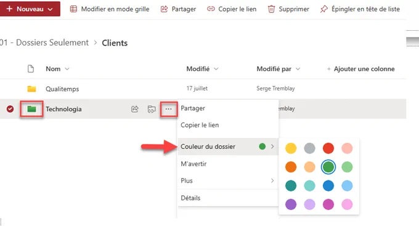Open the Nom column dropdown
Viewport: 419px width, 226px height.
57,69
